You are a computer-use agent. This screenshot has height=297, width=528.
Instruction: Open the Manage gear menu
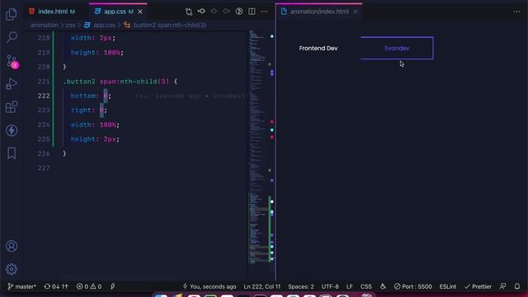pos(12,269)
